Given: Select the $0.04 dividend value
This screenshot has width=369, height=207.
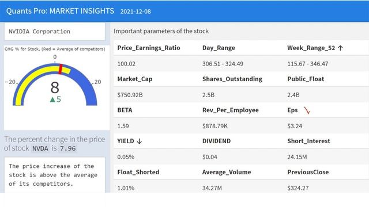Looking at the screenshot, I should 210,157.
